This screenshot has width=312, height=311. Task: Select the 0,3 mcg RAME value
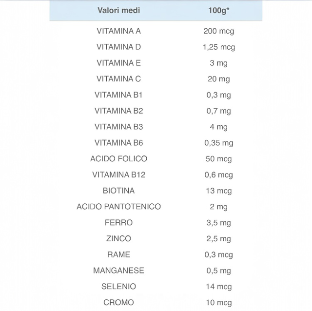pos(218,254)
